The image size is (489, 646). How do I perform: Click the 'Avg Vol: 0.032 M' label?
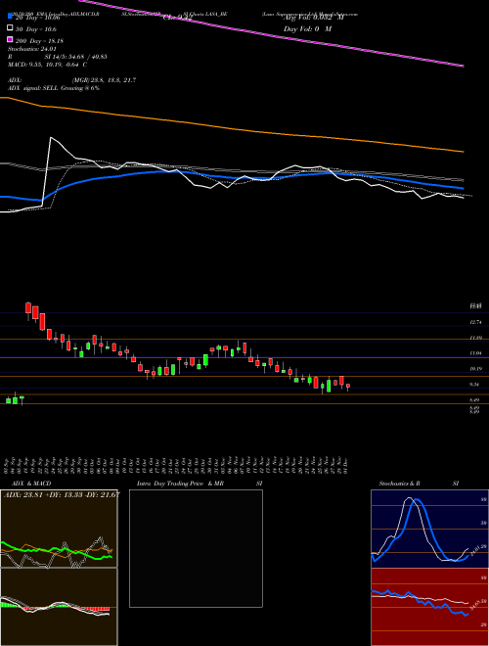313,18
